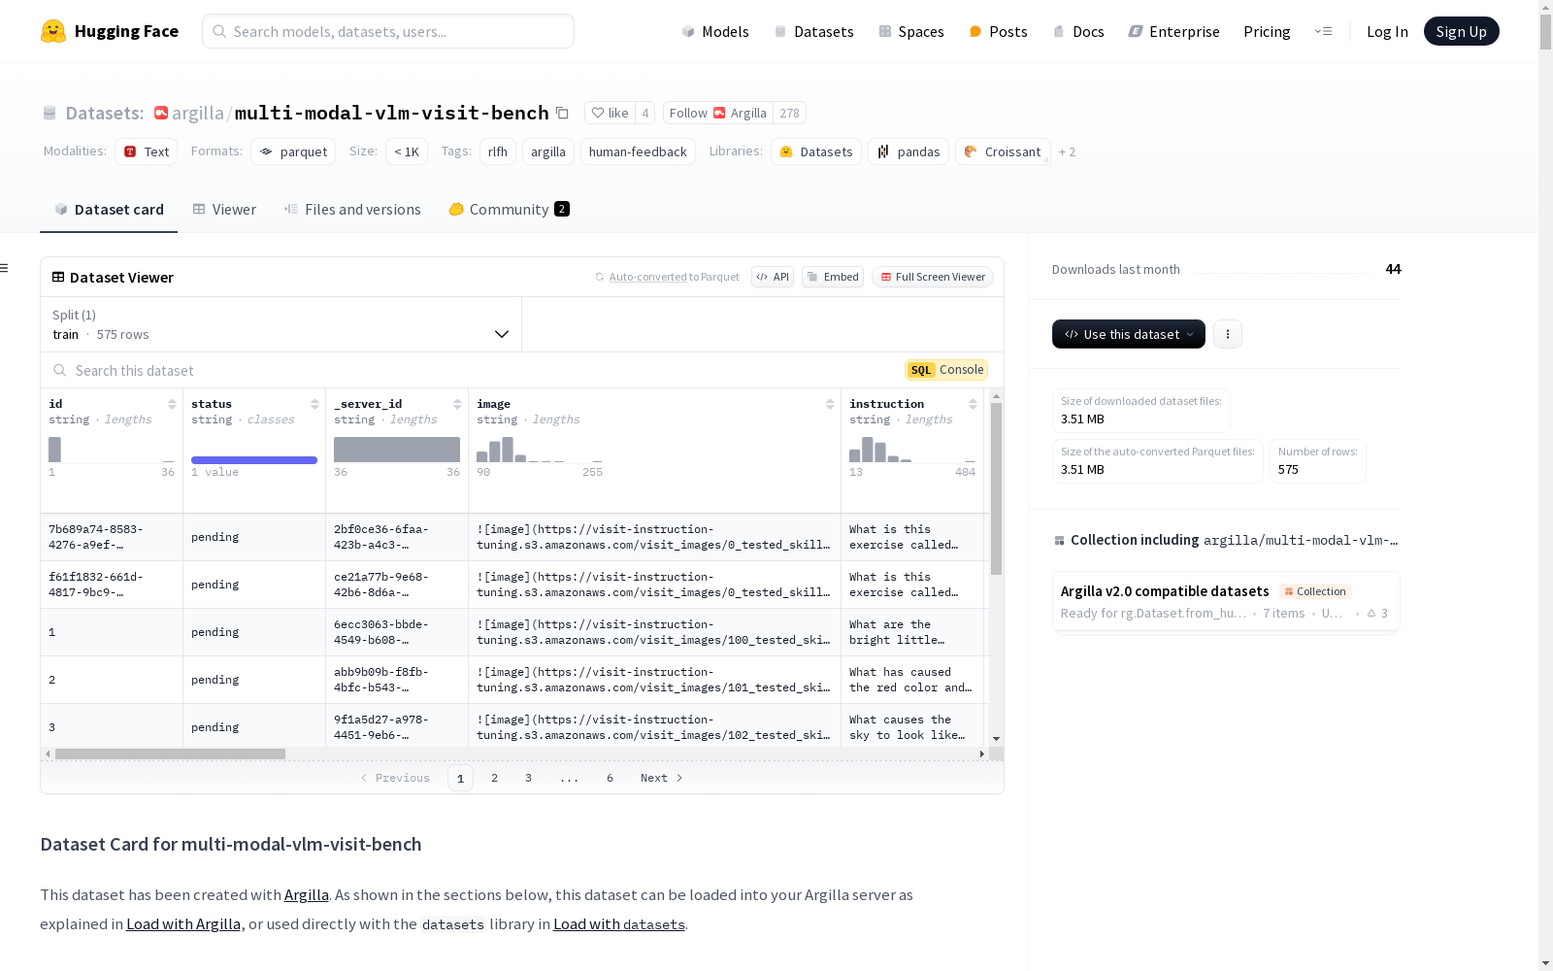Switch to the Viewer tab

[x=224, y=209]
